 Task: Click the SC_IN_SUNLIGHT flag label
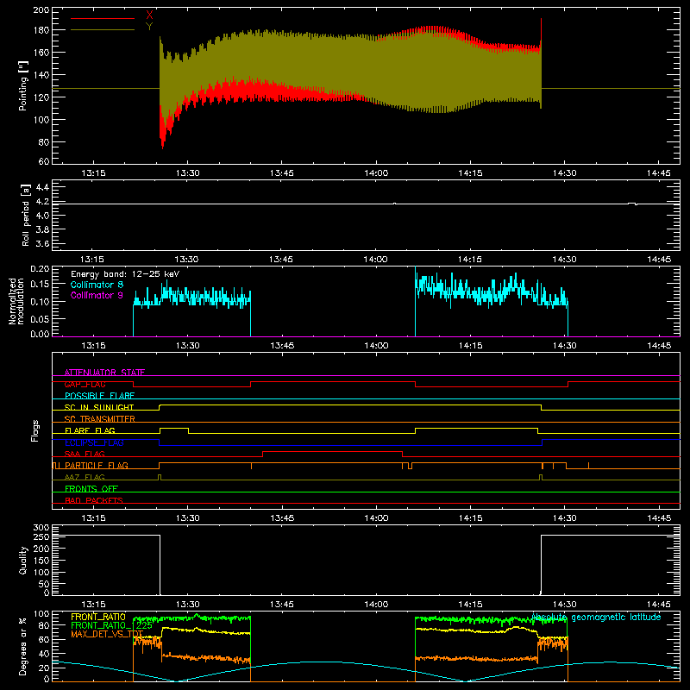click(99, 407)
